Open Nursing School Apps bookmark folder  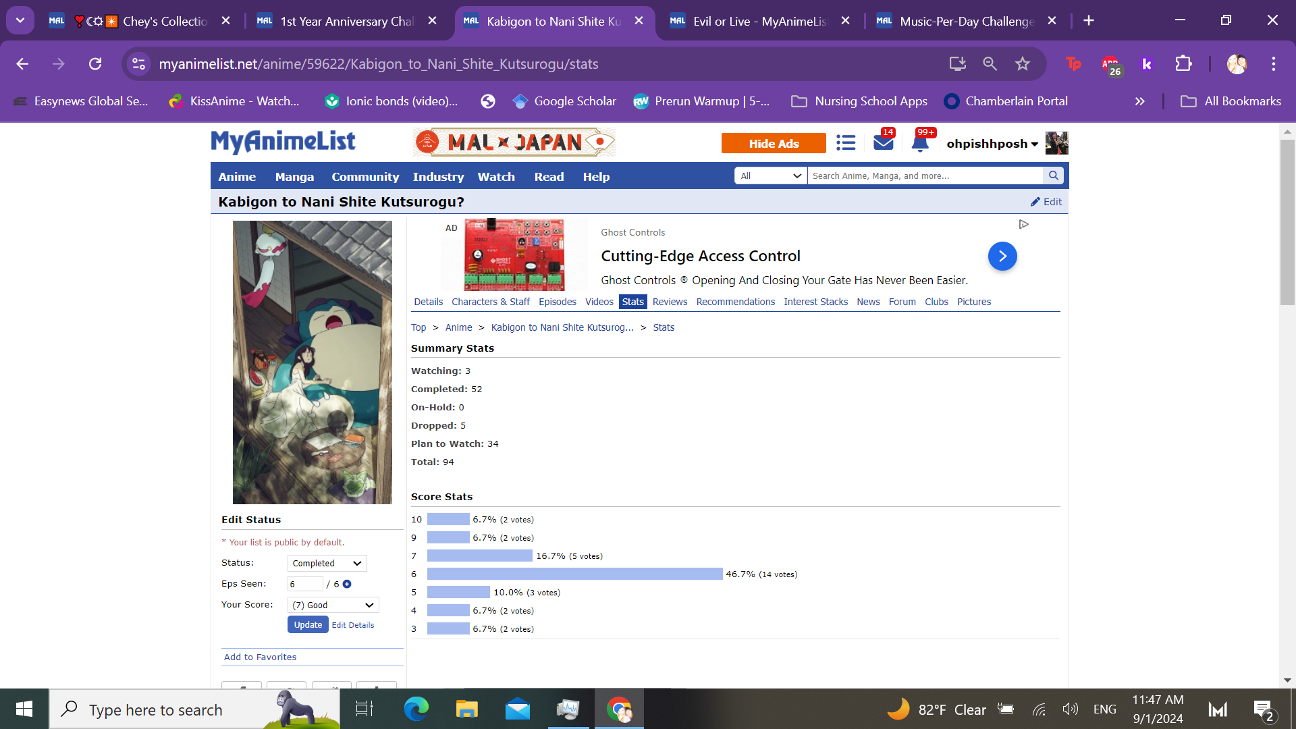859,101
